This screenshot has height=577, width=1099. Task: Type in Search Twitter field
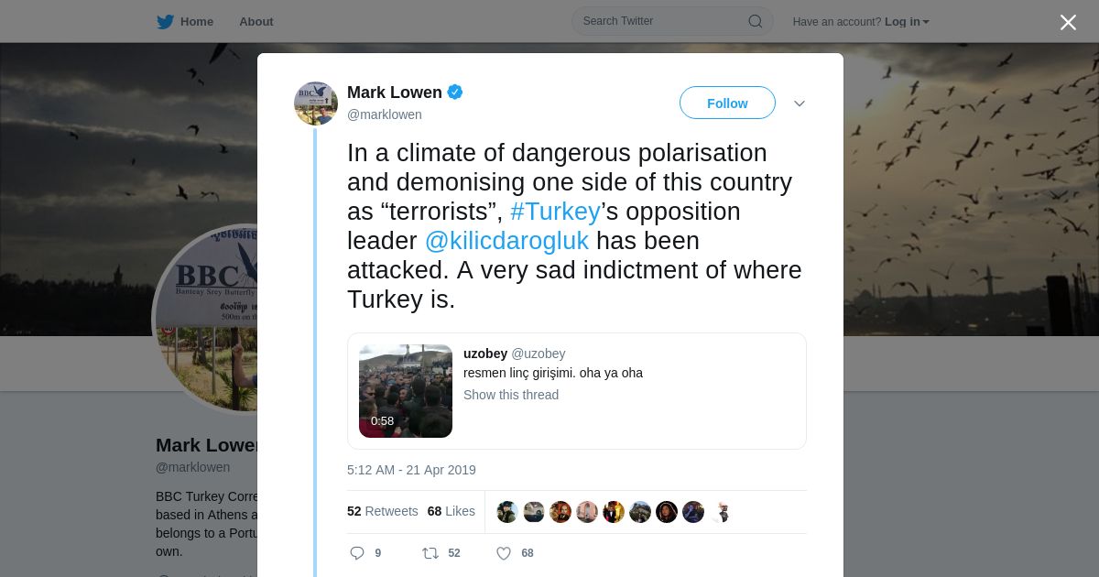(x=659, y=21)
